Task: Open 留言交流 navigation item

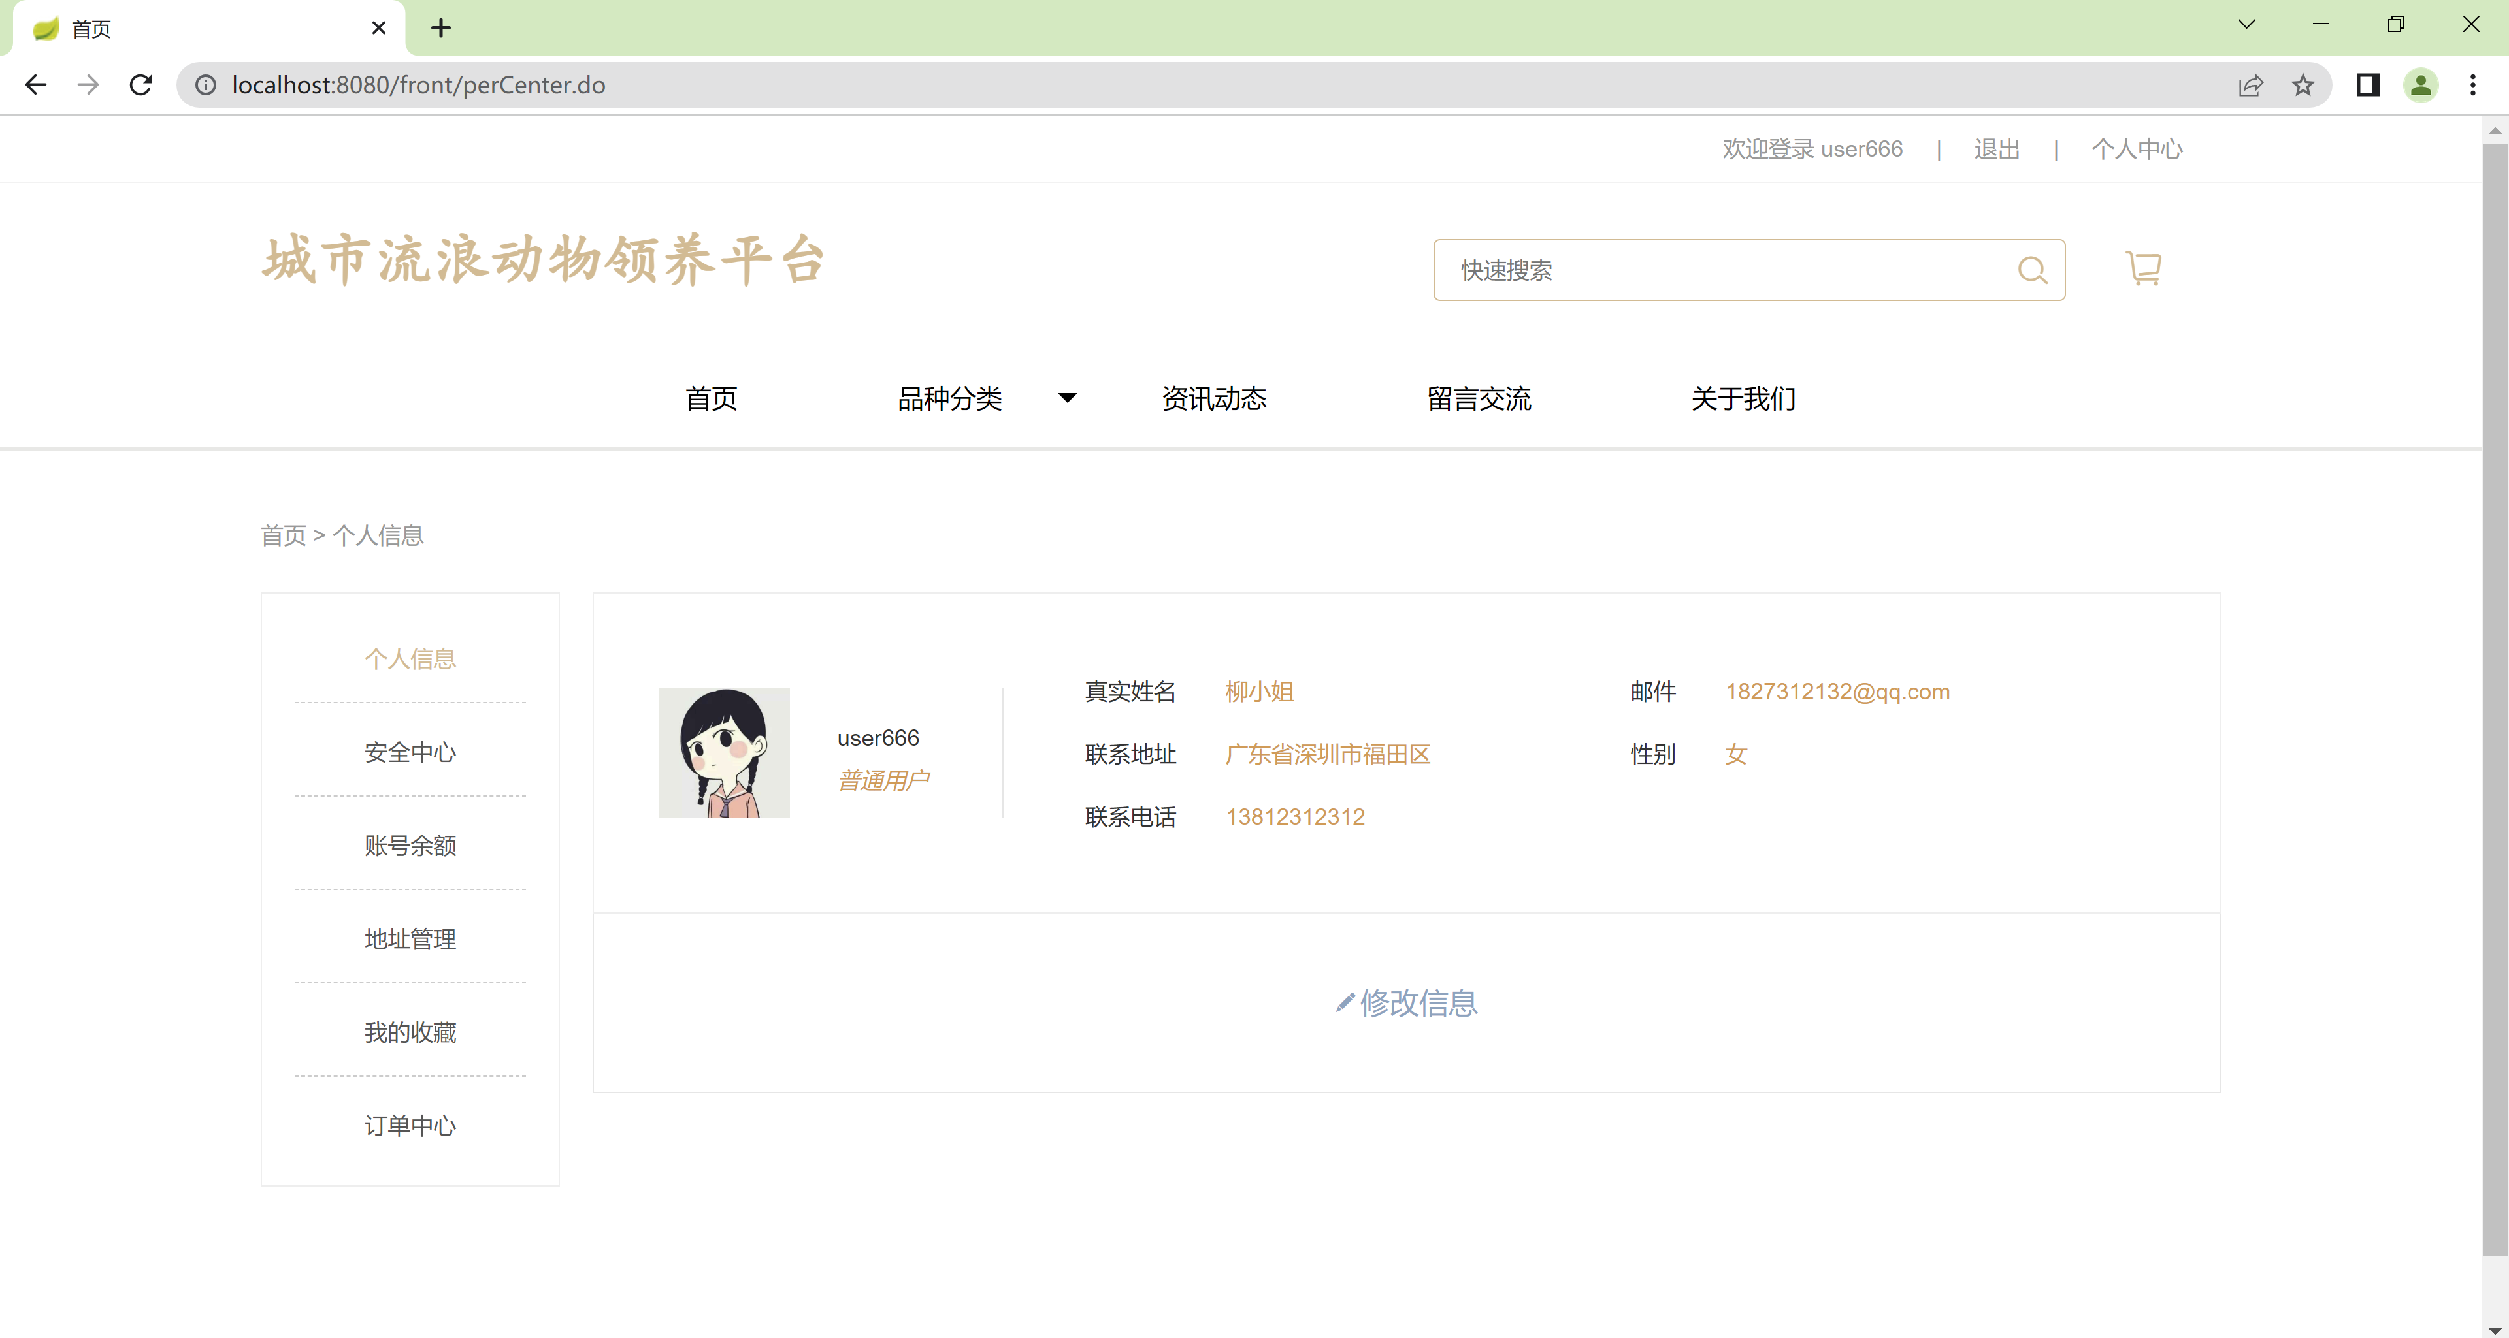Action: [x=1479, y=398]
